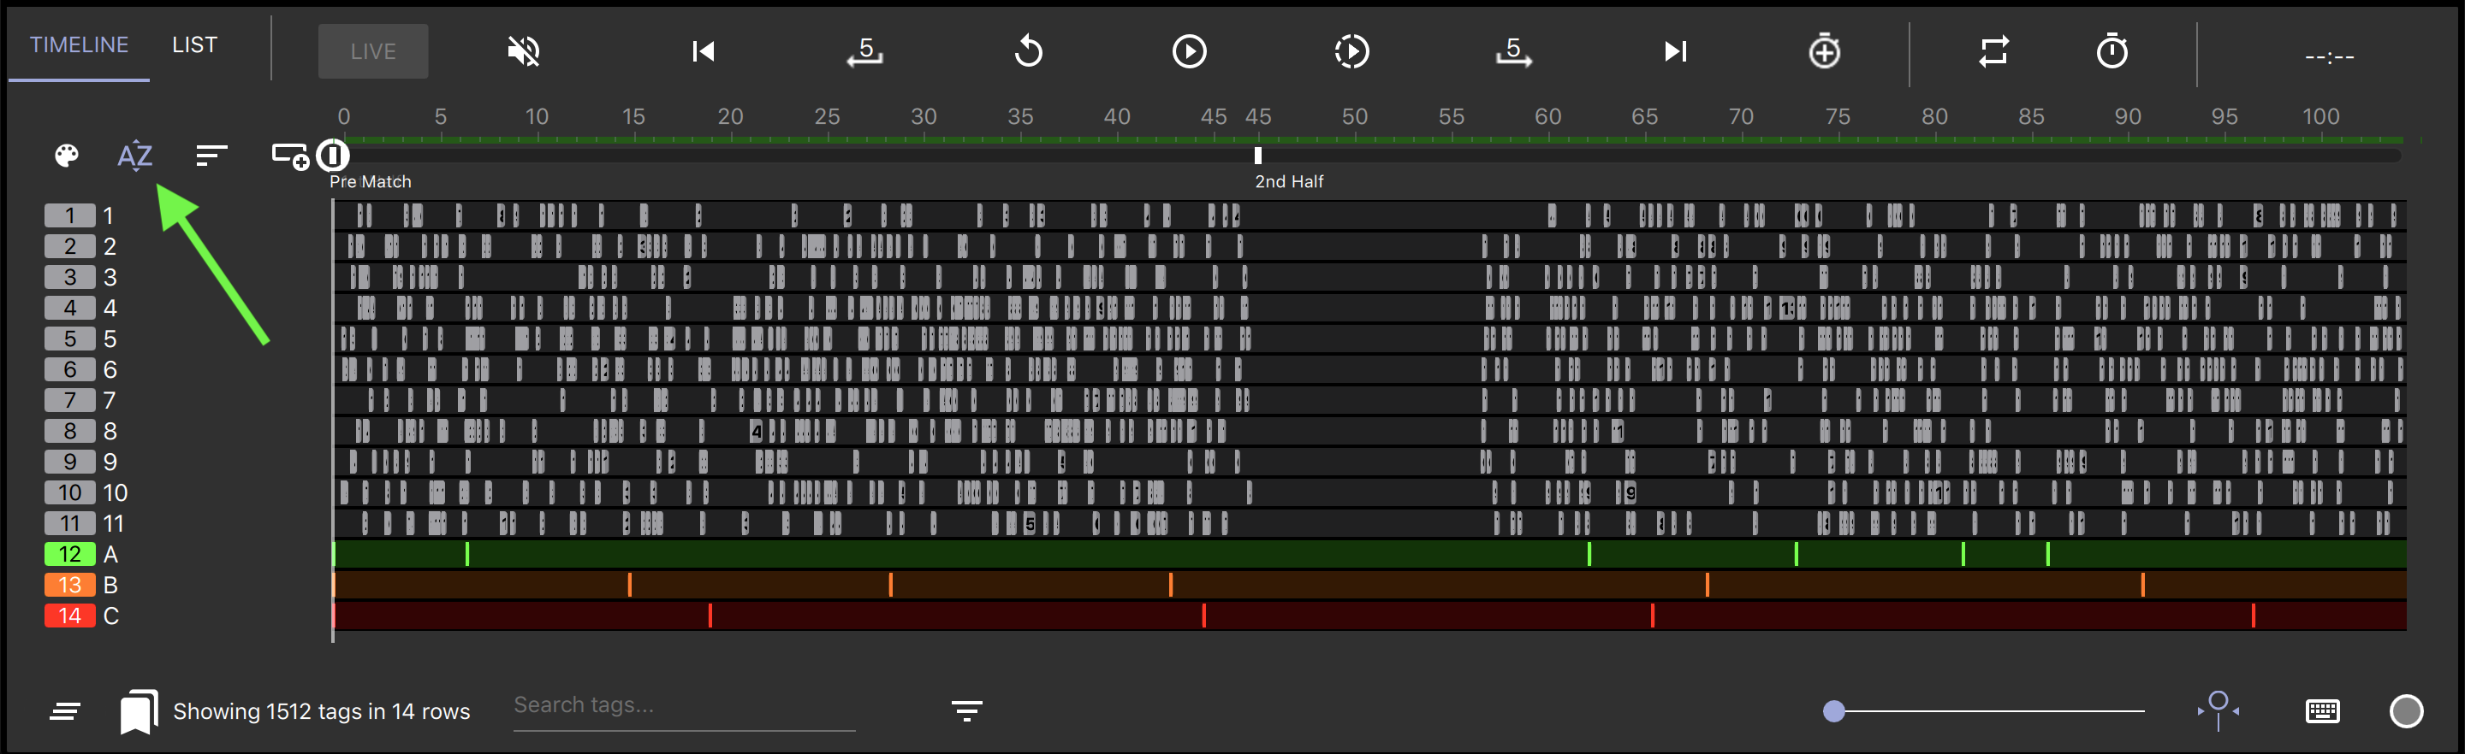Select row badge 7
Viewport: 2465px width, 754px height.
coord(70,400)
